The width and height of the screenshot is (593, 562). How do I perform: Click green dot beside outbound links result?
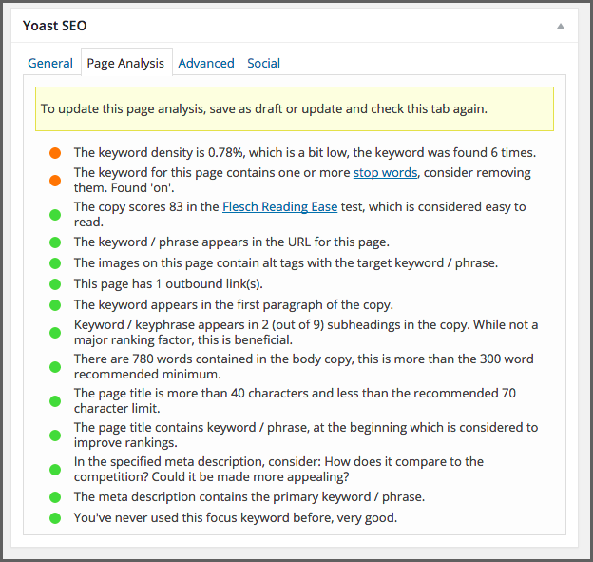(x=55, y=283)
